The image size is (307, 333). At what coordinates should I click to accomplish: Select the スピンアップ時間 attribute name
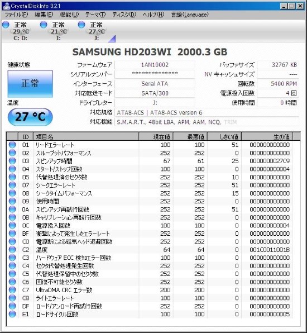pos(54,161)
